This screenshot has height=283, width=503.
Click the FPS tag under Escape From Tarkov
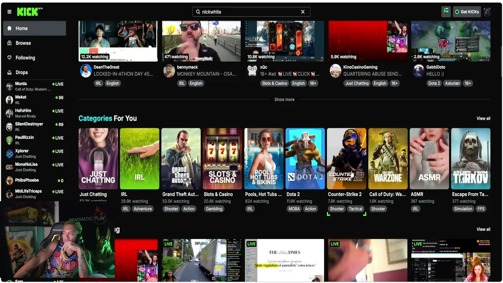point(481,209)
